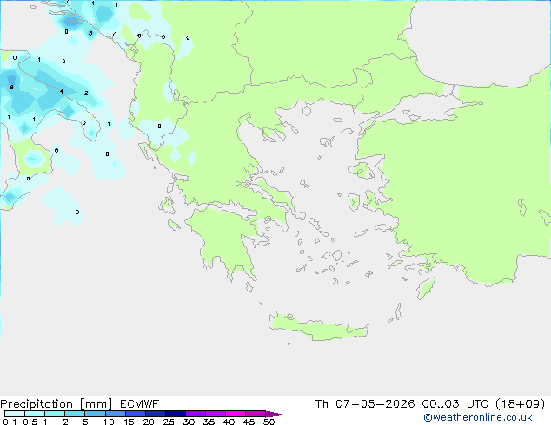
Task: Click the 'Precipitation' title text
Action: [37, 404]
